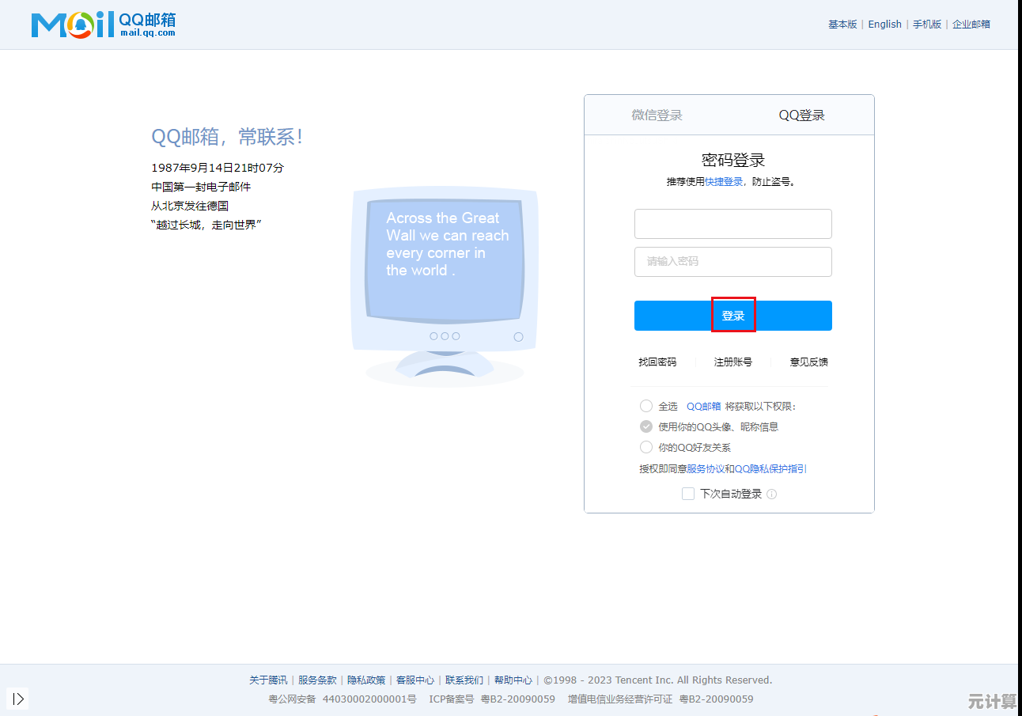Toggle 使用你的QQ头像、昵称信息 permission
Image resolution: width=1022 pixels, height=716 pixels.
pyautogui.click(x=646, y=426)
